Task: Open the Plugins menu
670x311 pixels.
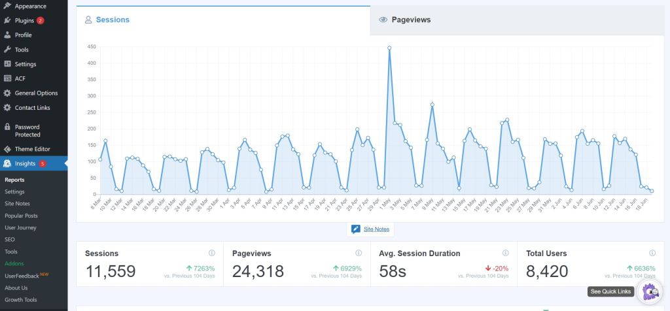Action: [25, 20]
